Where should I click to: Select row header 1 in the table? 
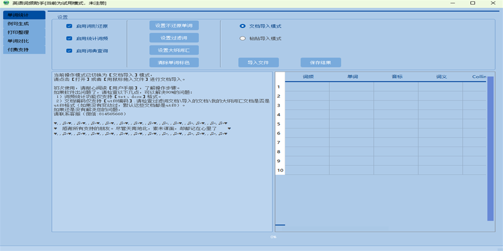coord(280,87)
